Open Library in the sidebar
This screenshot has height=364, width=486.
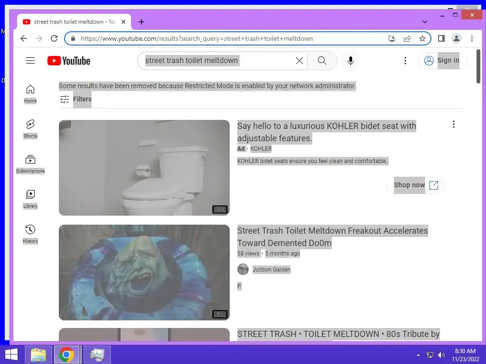(30, 199)
